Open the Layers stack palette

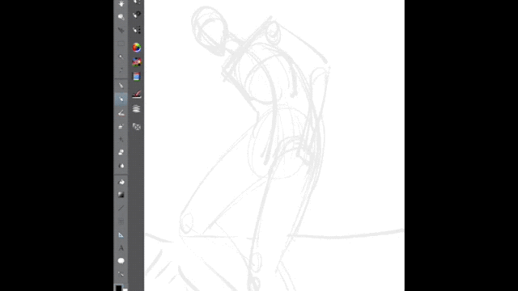click(137, 108)
